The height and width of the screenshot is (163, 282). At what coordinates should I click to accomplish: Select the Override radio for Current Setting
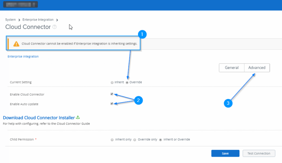pos(127,82)
